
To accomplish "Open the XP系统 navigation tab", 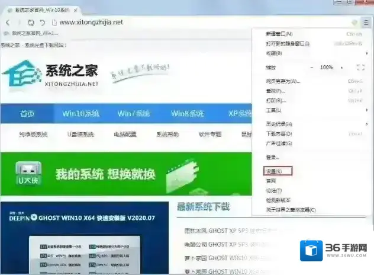I will click(x=240, y=113).
